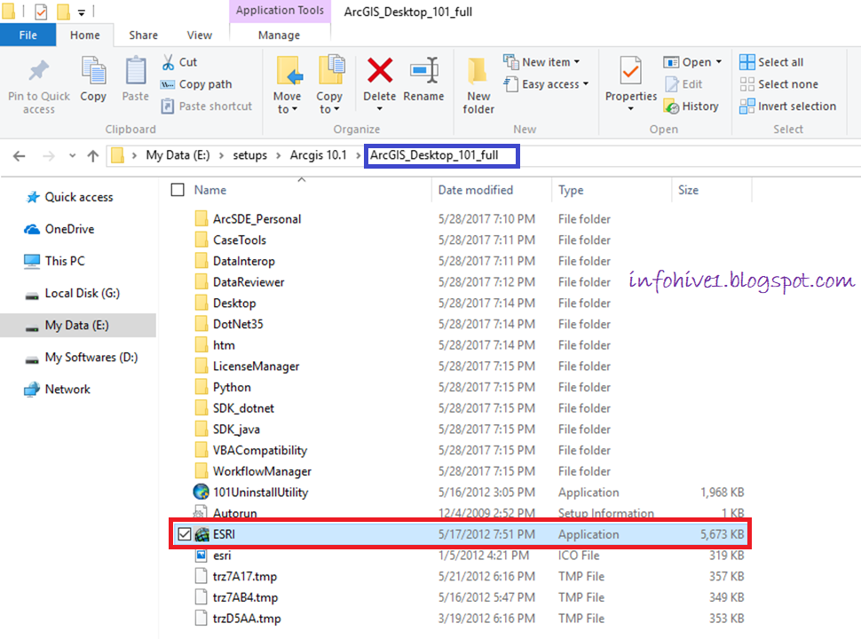The image size is (861, 639).
Task: Switch to the Home ribbon tab
Action: 85,35
